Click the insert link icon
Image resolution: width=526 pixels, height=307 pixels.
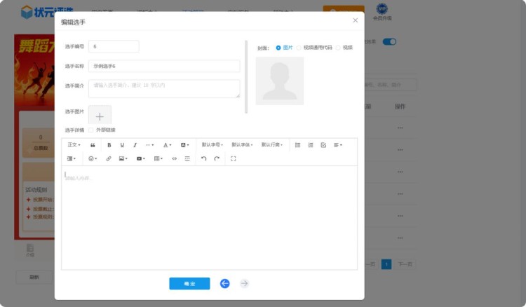(108, 159)
